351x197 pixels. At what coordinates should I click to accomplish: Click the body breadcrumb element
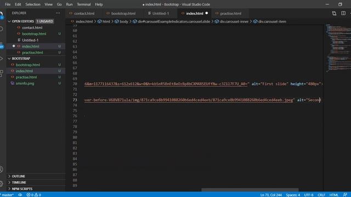[124, 21]
